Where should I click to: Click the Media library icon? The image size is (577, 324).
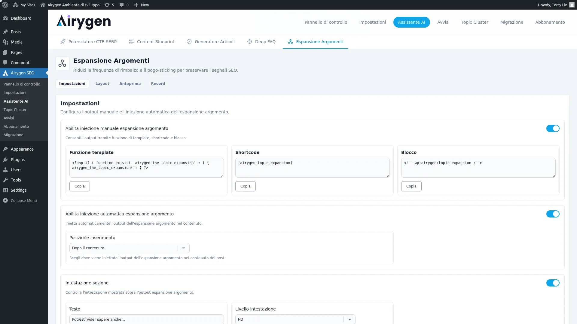(x=5, y=42)
